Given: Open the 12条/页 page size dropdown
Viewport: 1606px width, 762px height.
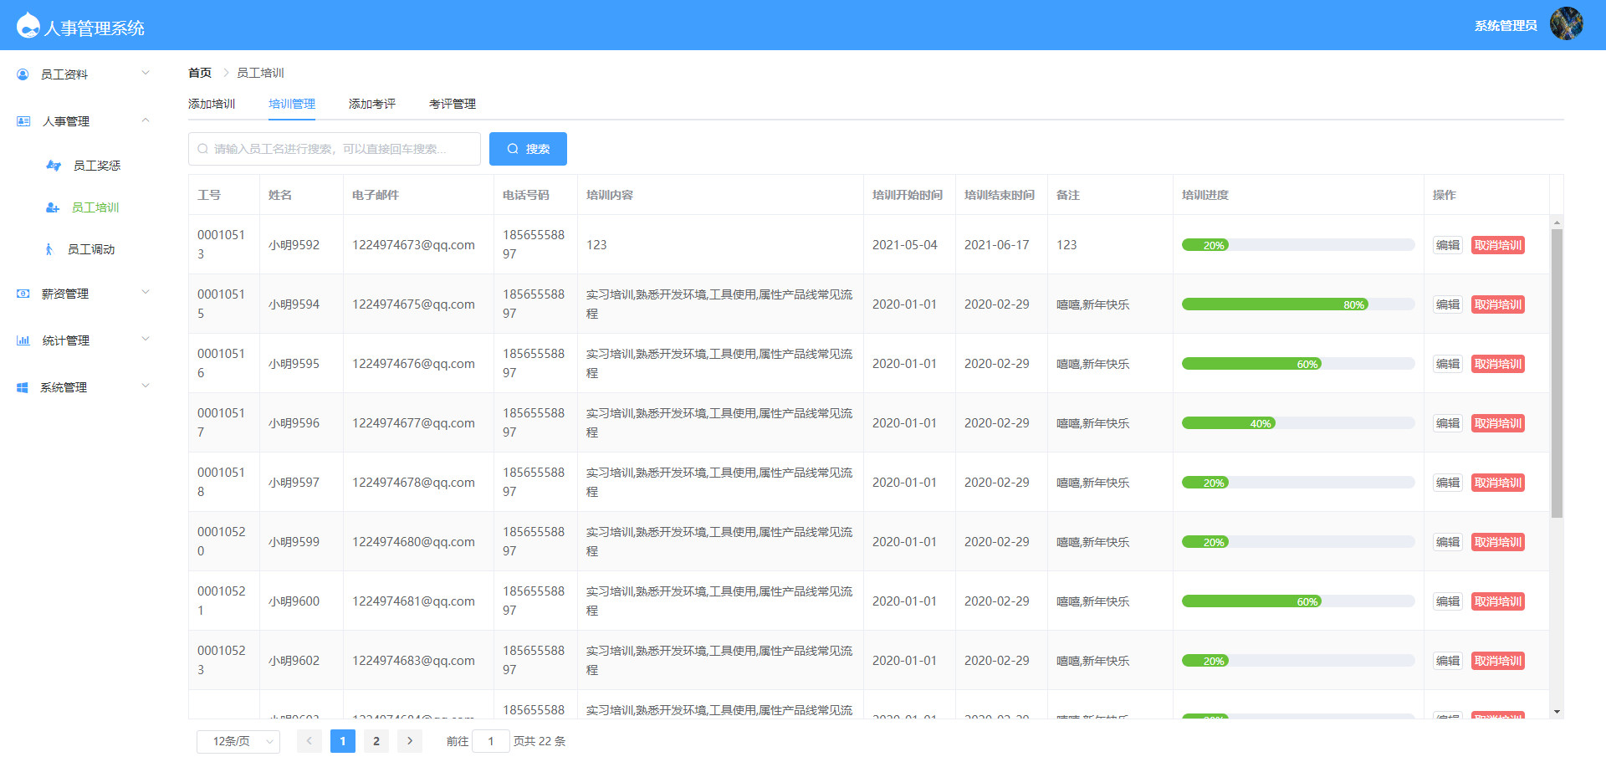Looking at the screenshot, I should tap(238, 741).
